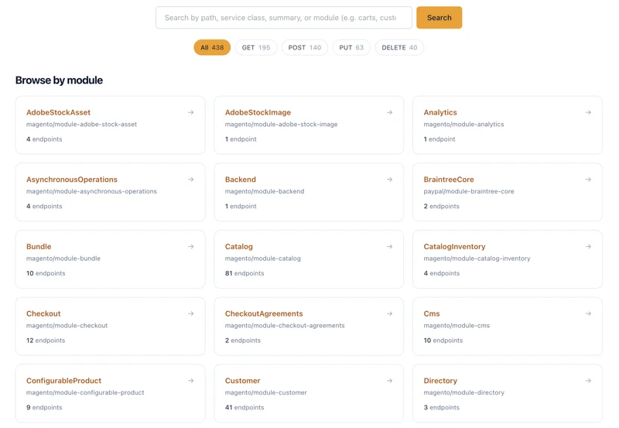Click 'magento/module-configurable-product' package text

[x=85, y=393]
